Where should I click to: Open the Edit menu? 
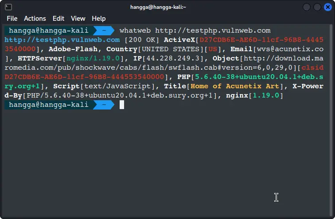pos(58,19)
